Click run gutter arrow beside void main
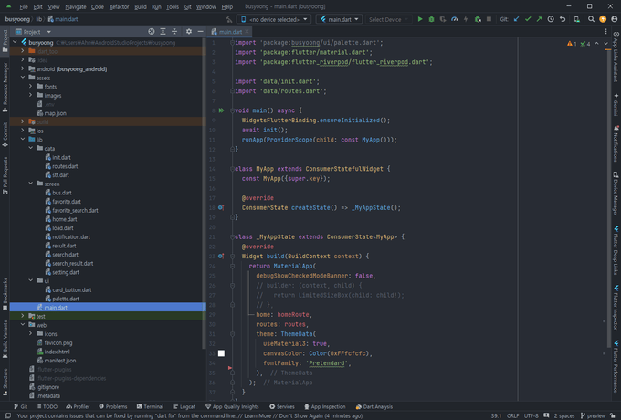 [x=222, y=110]
